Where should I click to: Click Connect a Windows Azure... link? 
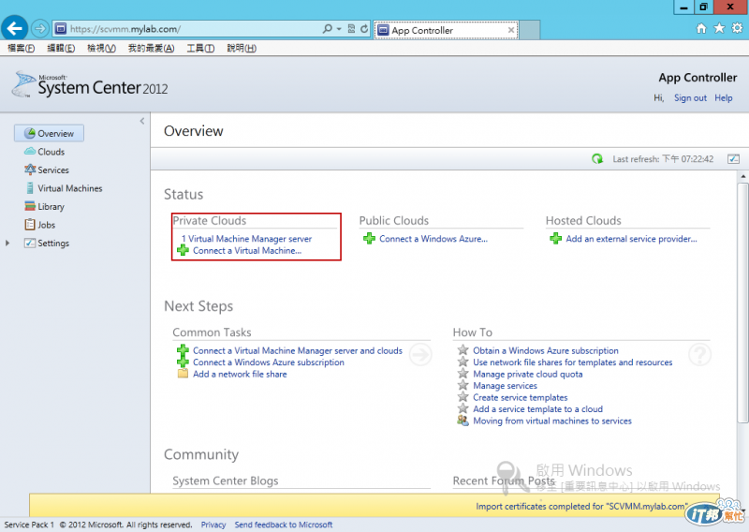pos(433,238)
